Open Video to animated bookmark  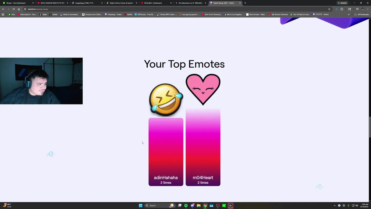pos(70,15)
